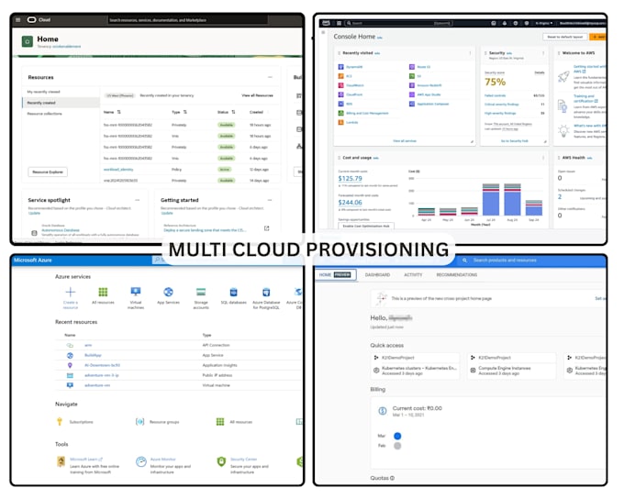Screen dimensions: 624x499
Task: Open Autonomous Database link in Oracle spotlight
Action: (x=61, y=230)
